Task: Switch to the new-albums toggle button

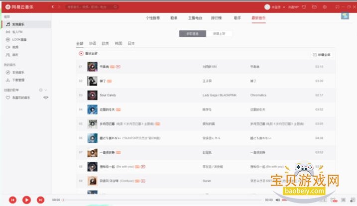Action: (x=219, y=34)
